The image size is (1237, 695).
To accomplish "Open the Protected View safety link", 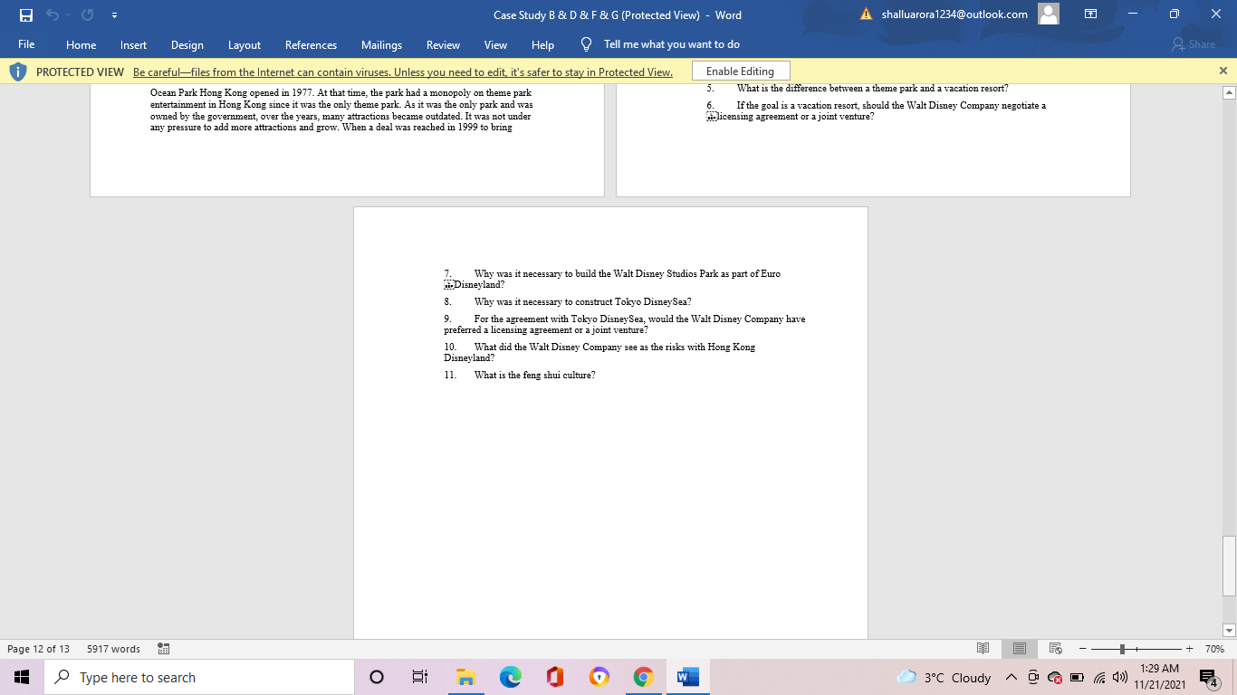I will (x=404, y=71).
